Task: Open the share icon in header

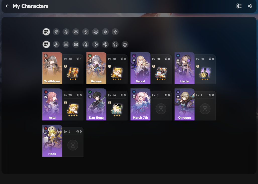Action: (250, 6)
